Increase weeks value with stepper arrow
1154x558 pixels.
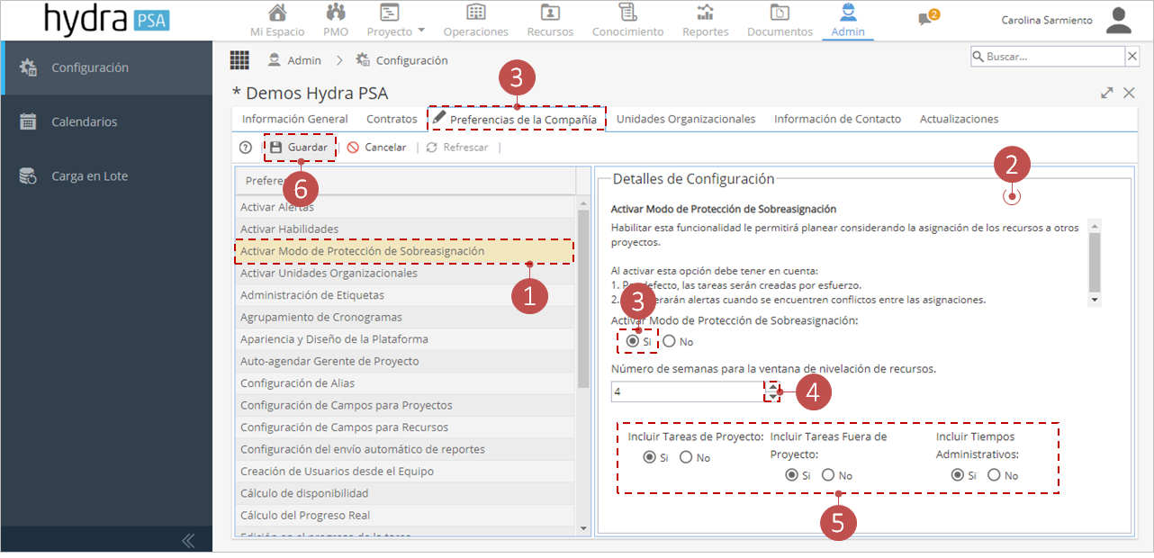(x=772, y=386)
